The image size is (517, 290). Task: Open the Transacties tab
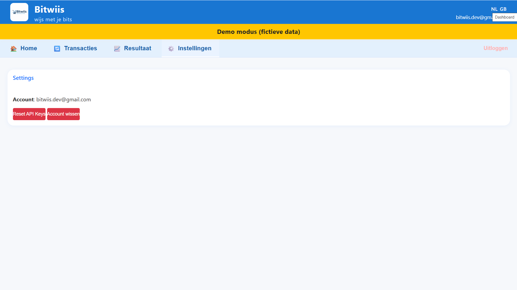[x=80, y=48]
